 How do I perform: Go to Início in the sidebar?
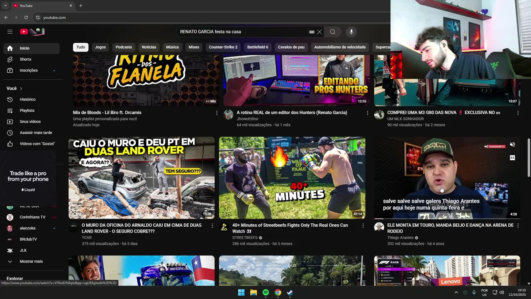coord(32,48)
